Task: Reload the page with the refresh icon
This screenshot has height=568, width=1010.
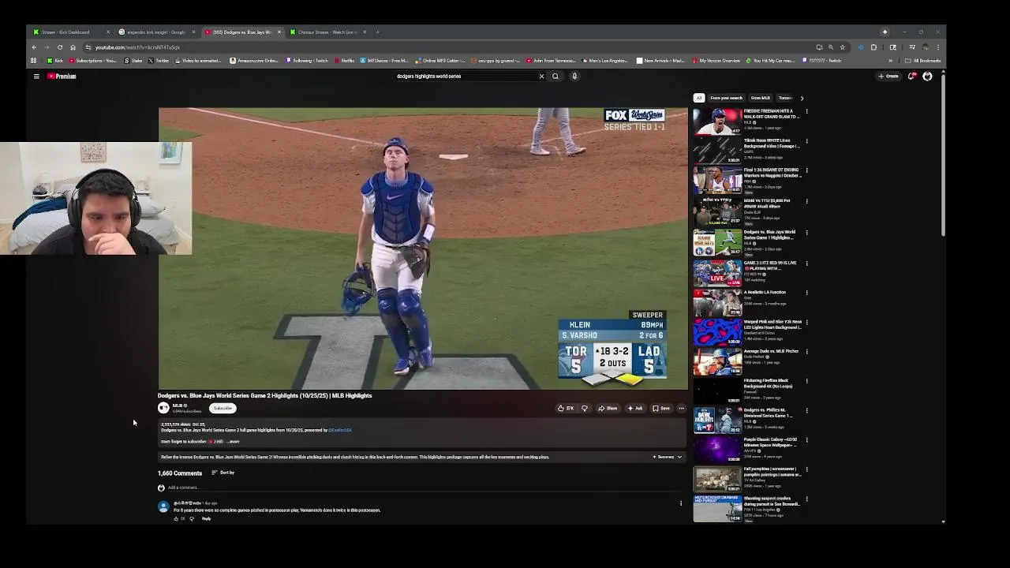Action: pyautogui.click(x=60, y=47)
